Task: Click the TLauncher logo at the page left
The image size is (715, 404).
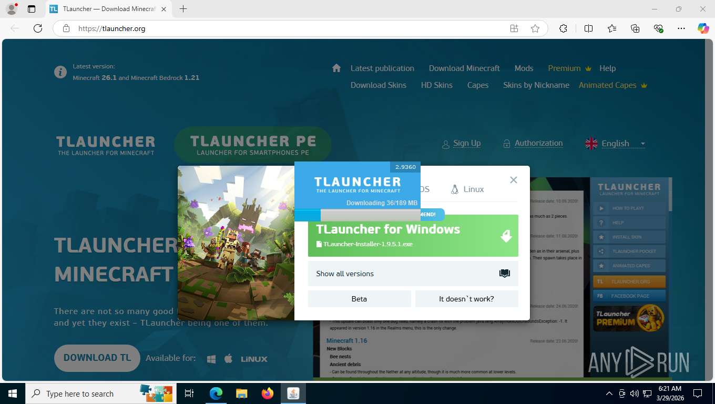Action: coord(106,145)
